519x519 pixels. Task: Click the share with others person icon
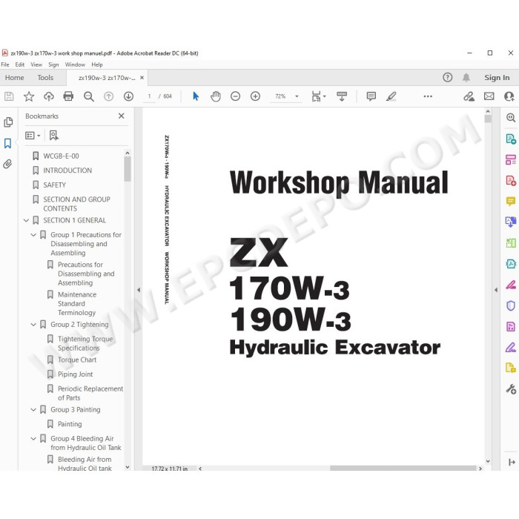[509, 96]
